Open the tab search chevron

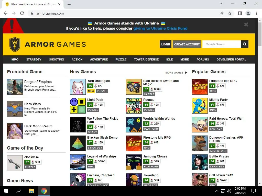coord(221,4)
